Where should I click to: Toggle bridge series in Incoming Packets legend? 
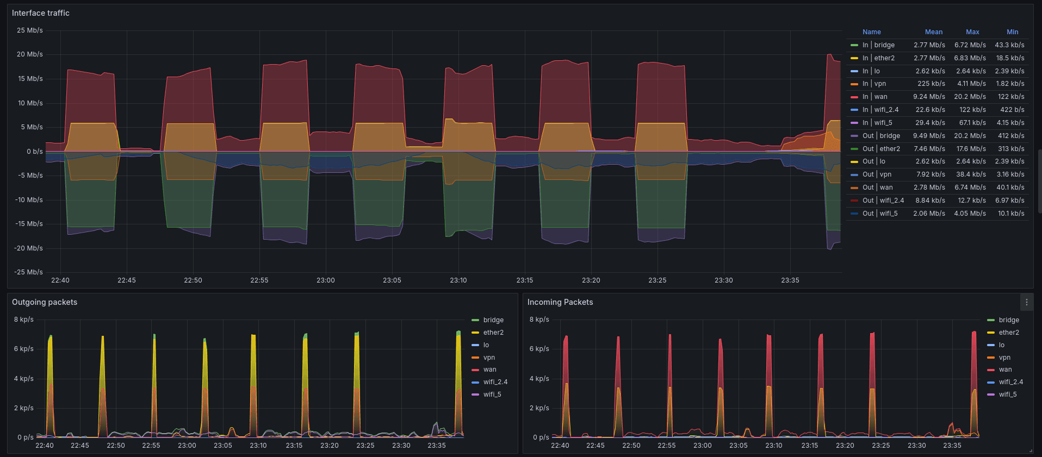1009,320
